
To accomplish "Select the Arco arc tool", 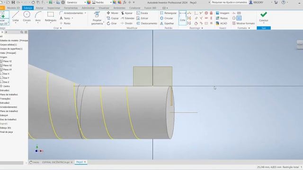I will point(38,17).
